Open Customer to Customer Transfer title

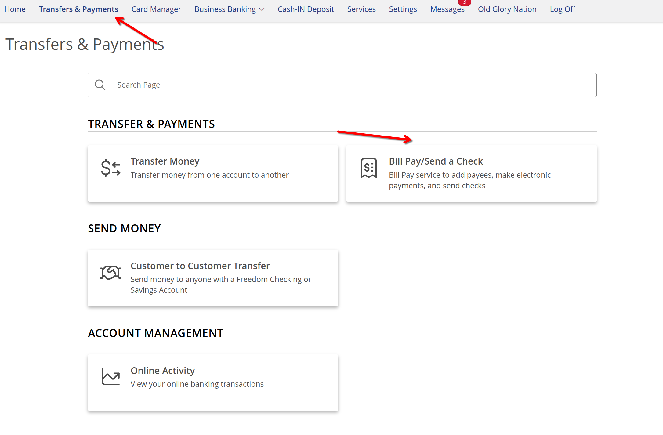[x=200, y=266]
